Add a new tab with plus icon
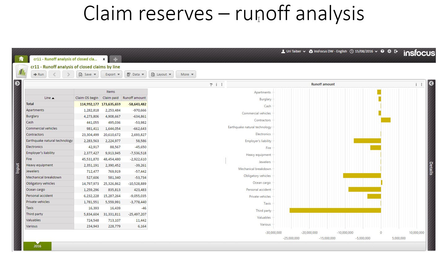 click(115, 59)
